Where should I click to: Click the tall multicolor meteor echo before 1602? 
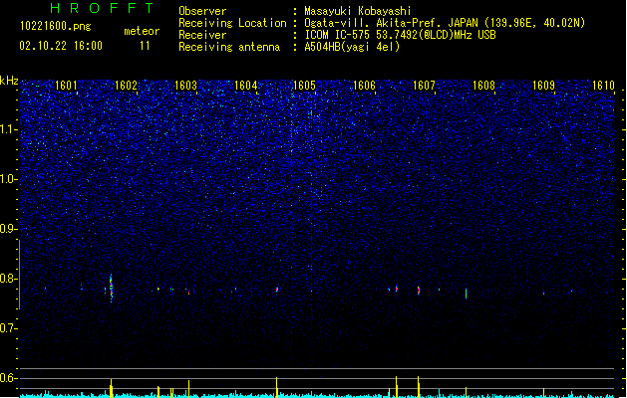112,289
